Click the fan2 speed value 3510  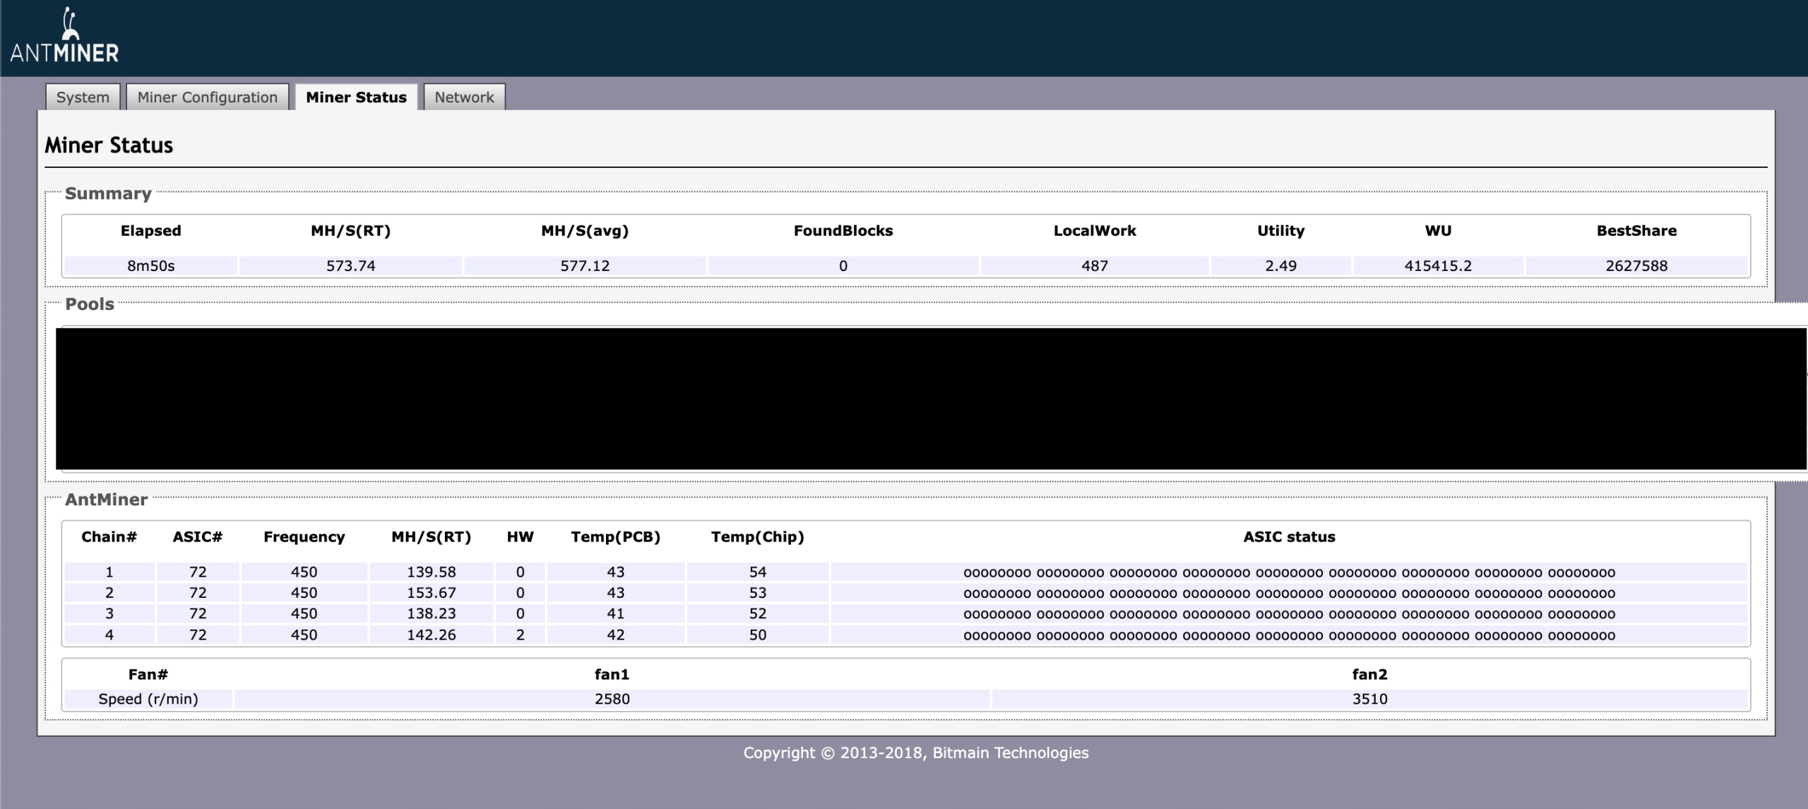pos(1369,699)
